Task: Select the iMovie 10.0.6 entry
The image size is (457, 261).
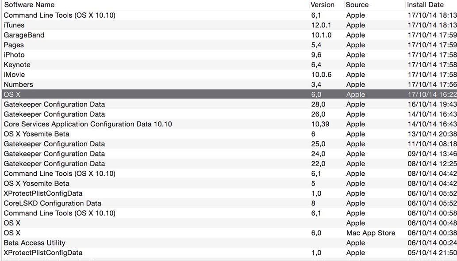Action: click(229, 75)
